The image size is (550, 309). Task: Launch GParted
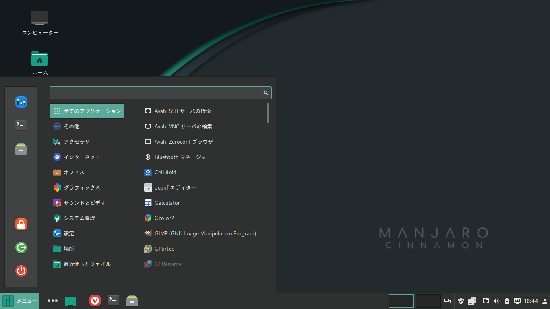point(203,249)
